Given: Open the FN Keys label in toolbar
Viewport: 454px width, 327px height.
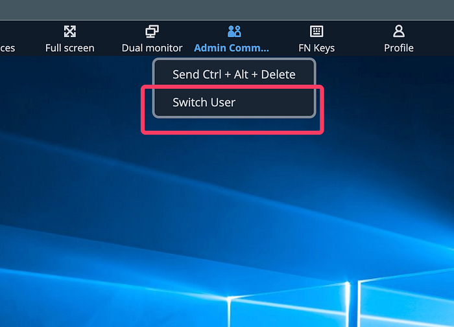Looking at the screenshot, I should 317,49.
